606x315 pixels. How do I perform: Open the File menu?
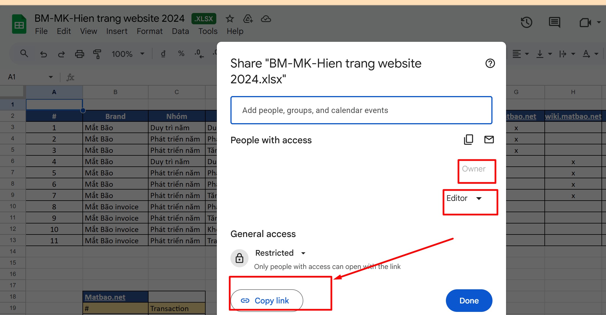pos(41,31)
